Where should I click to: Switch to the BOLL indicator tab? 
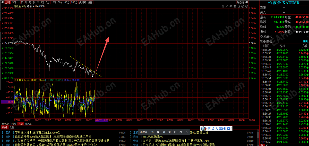(x=28, y=124)
